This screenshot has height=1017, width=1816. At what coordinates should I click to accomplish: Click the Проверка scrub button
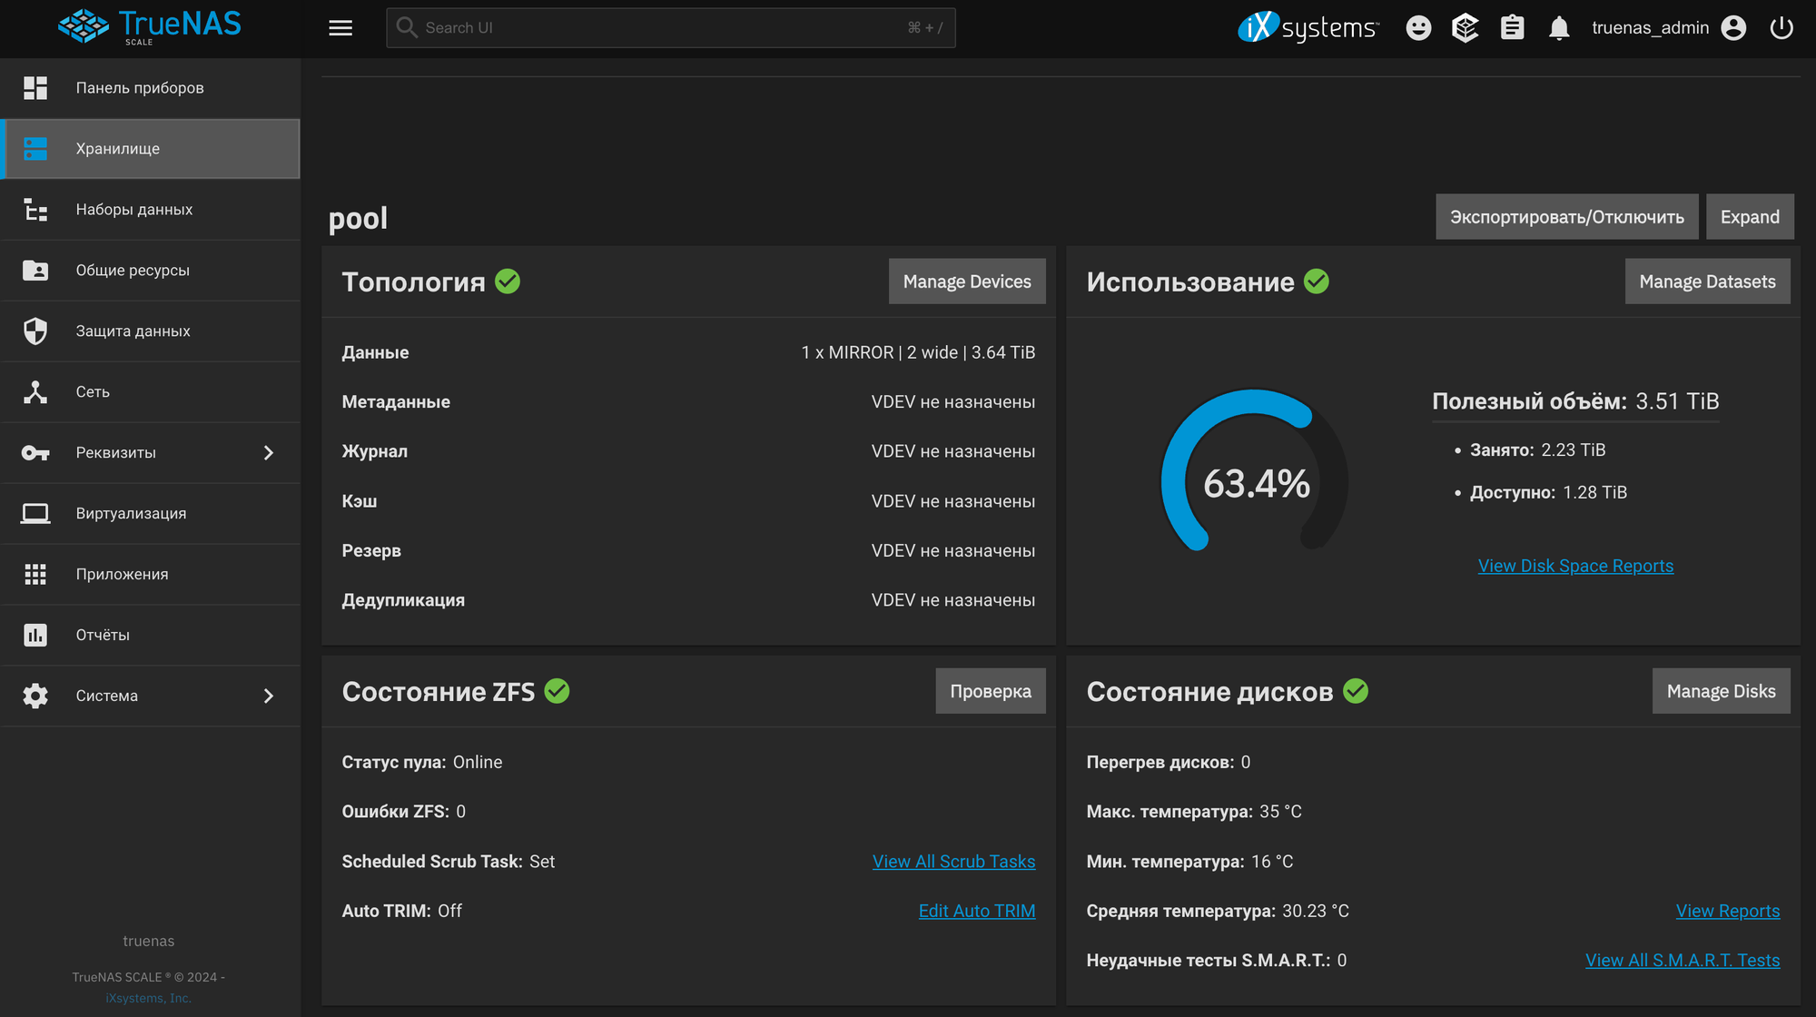point(991,691)
